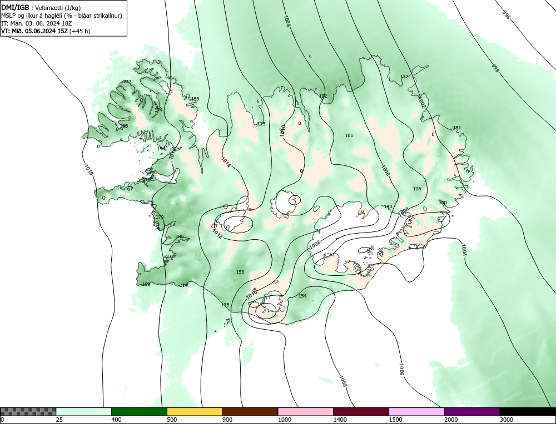Click the '1014' isobar label
This screenshot has height=424, width=556.
(x=226, y=161)
